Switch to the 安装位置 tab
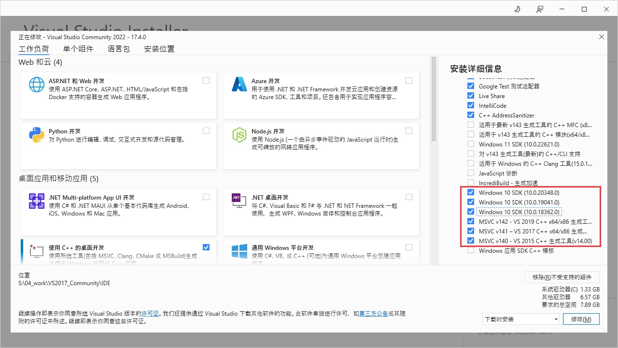Screen dimensions: 618x348 click(159, 49)
